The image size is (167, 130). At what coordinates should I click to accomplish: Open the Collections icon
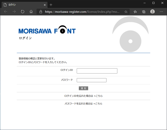[144, 12]
